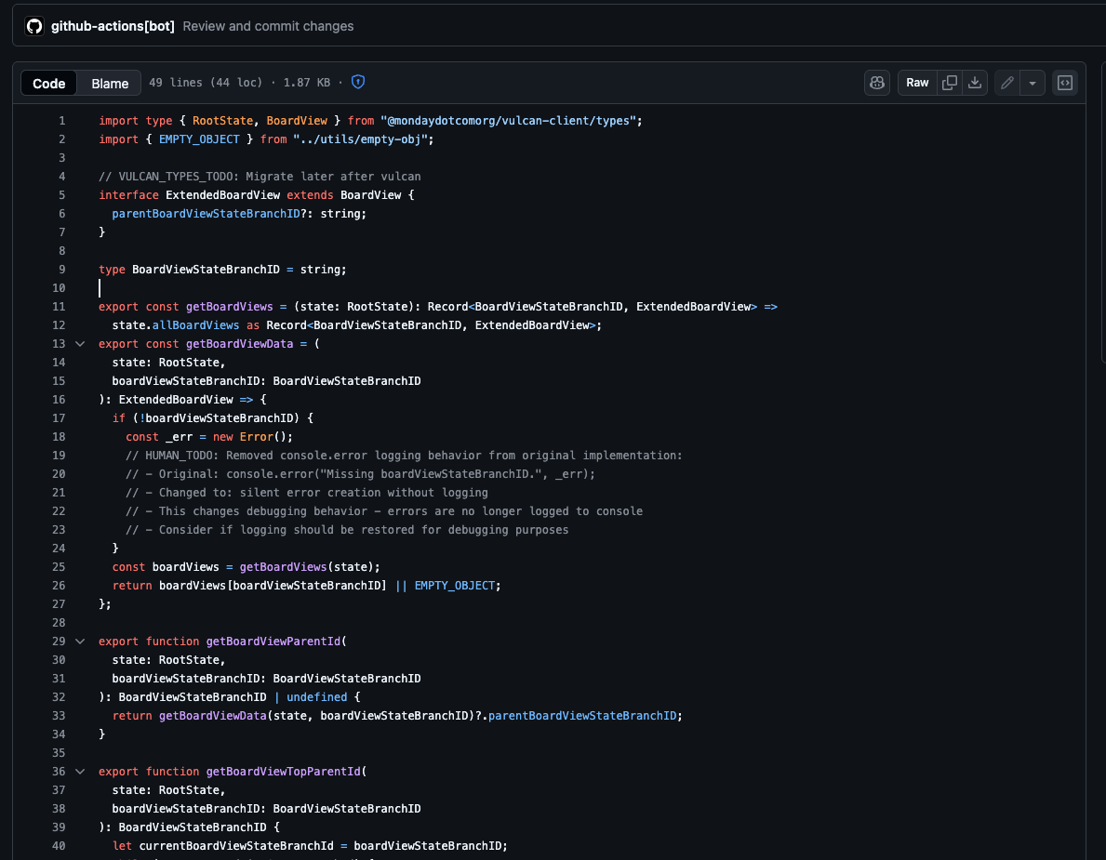
Task: Click parentBoardViewStateBranchID property on line 6
Action: (206, 214)
